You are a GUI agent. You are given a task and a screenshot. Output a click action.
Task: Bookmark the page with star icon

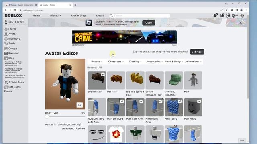pos(226,10)
